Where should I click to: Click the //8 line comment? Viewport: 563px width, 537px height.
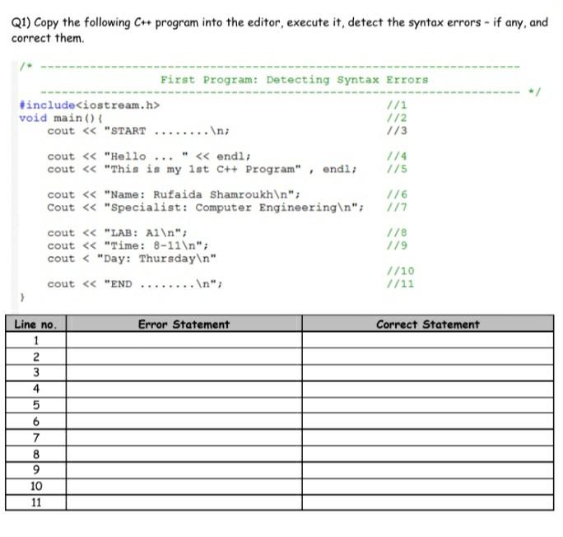coord(397,233)
